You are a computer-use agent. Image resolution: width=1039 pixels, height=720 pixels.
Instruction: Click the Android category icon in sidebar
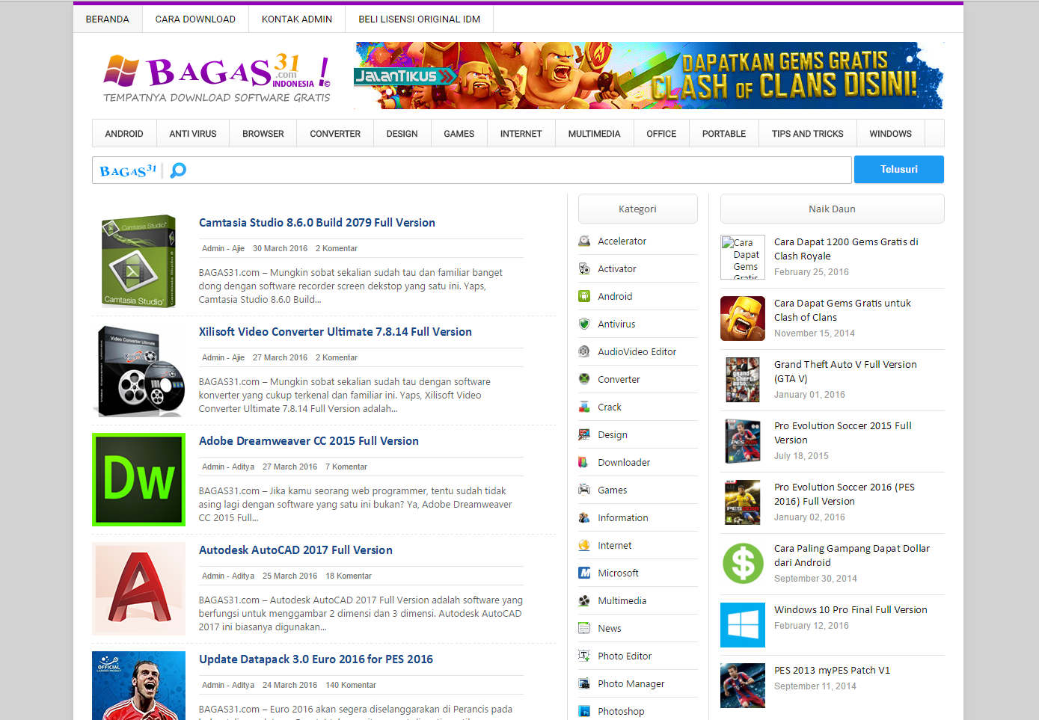[584, 296]
